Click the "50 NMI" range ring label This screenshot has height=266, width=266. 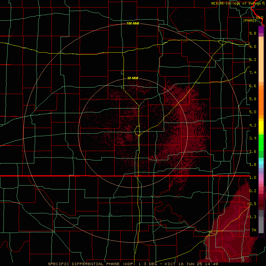[x=133, y=78]
